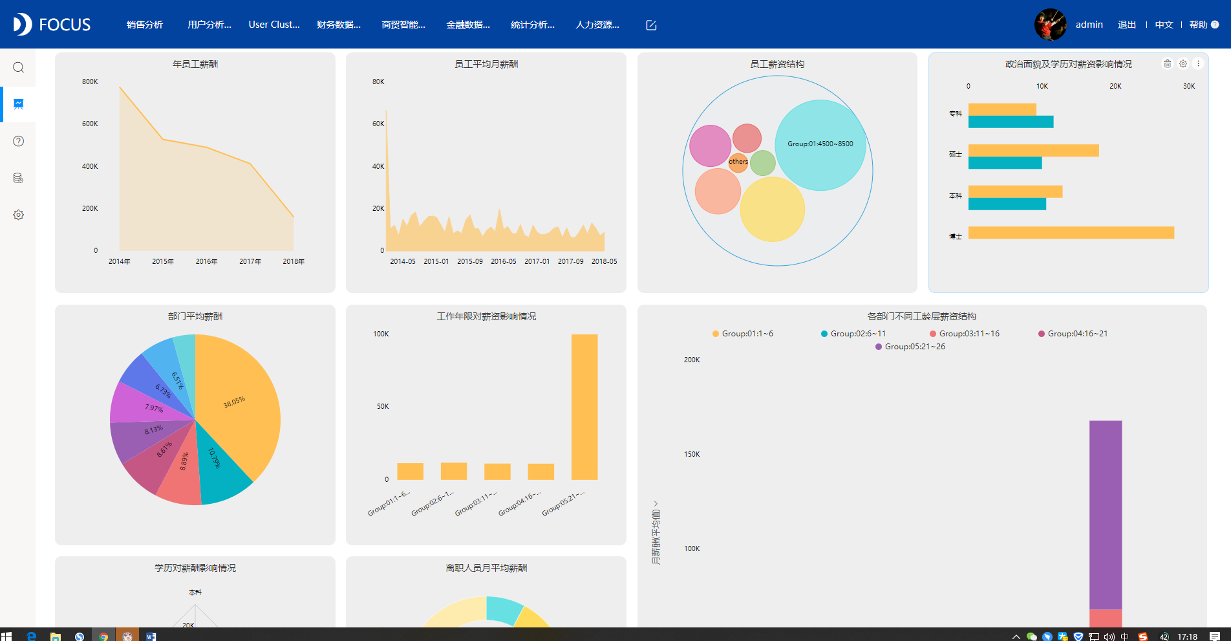
Task: Click the 中文 language switch link
Action: 1164,25
